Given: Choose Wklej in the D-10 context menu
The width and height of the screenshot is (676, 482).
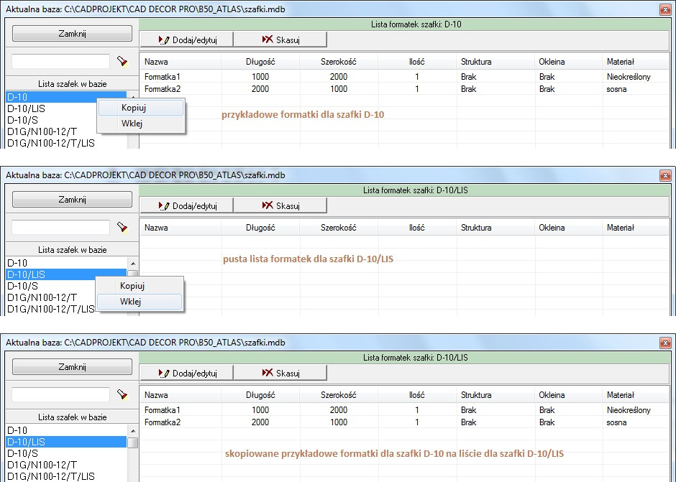Looking at the screenshot, I should [x=141, y=123].
